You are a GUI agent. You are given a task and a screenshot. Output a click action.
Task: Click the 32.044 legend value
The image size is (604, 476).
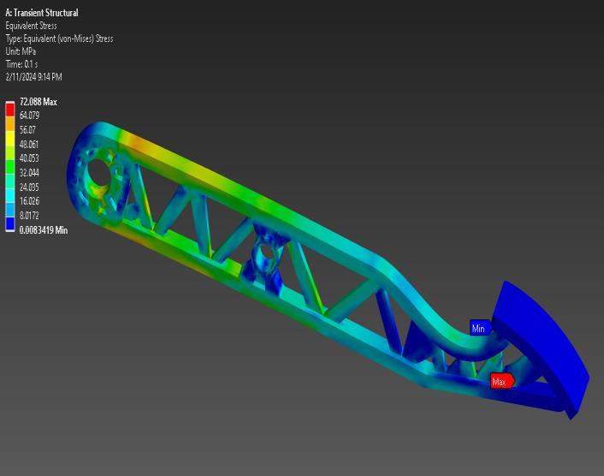[x=29, y=172]
